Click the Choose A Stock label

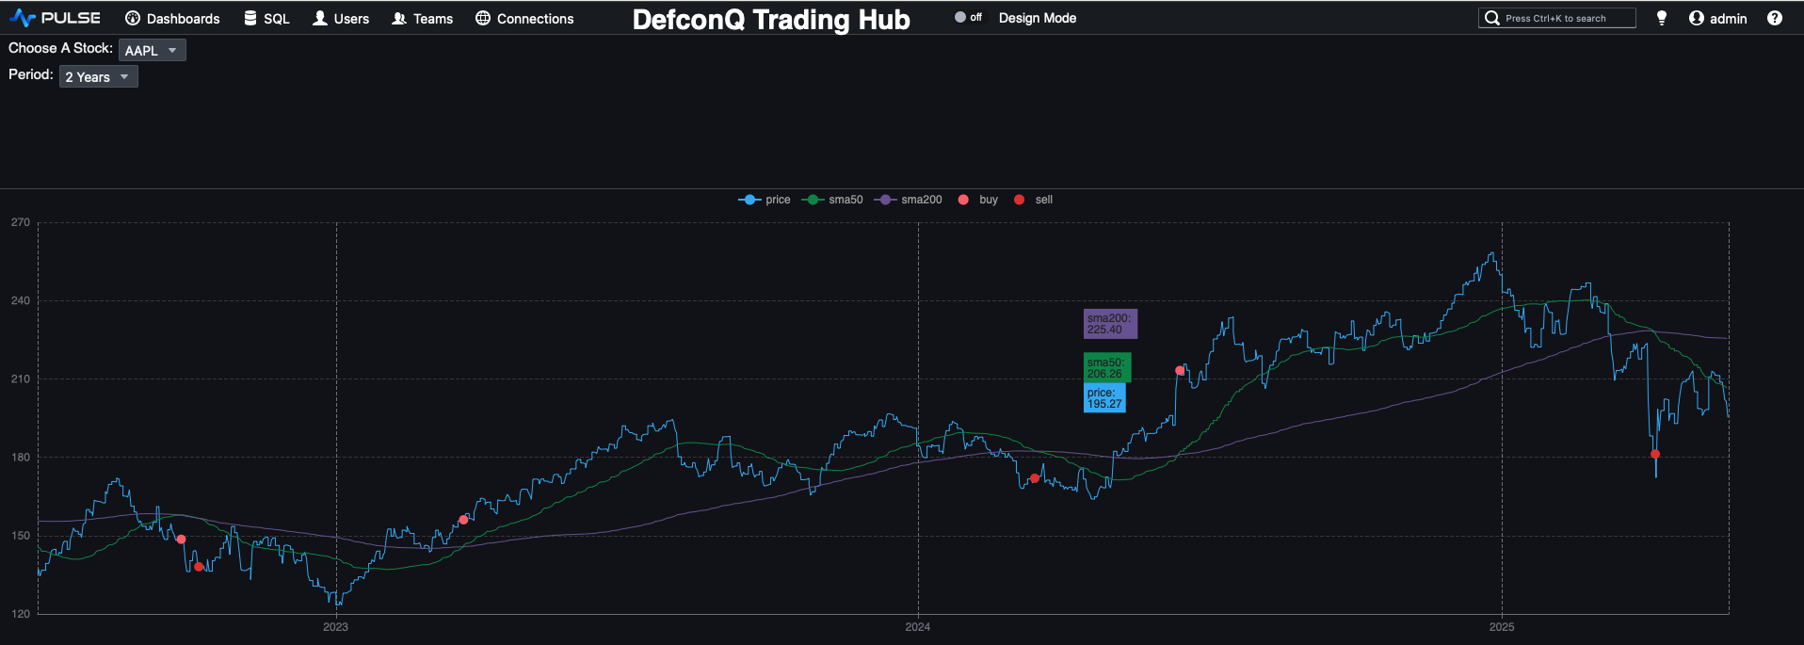[x=60, y=48]
